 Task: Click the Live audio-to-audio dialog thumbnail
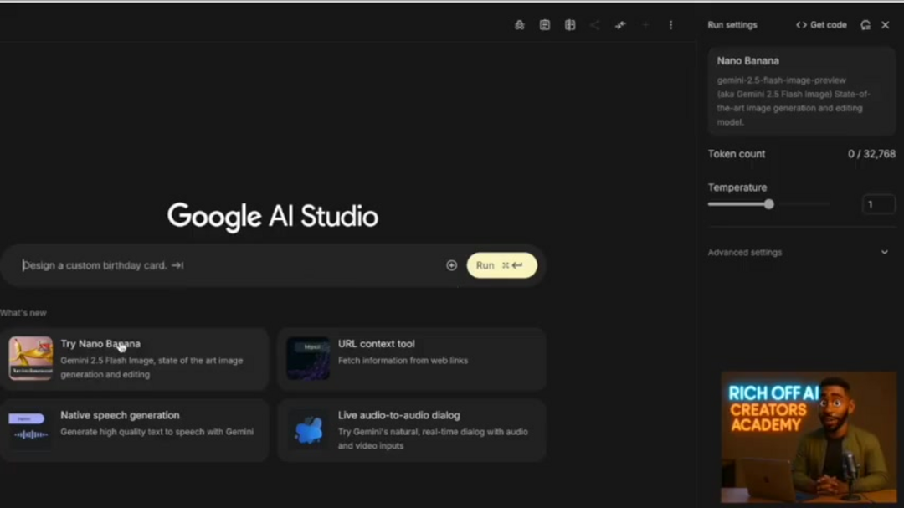308,430
